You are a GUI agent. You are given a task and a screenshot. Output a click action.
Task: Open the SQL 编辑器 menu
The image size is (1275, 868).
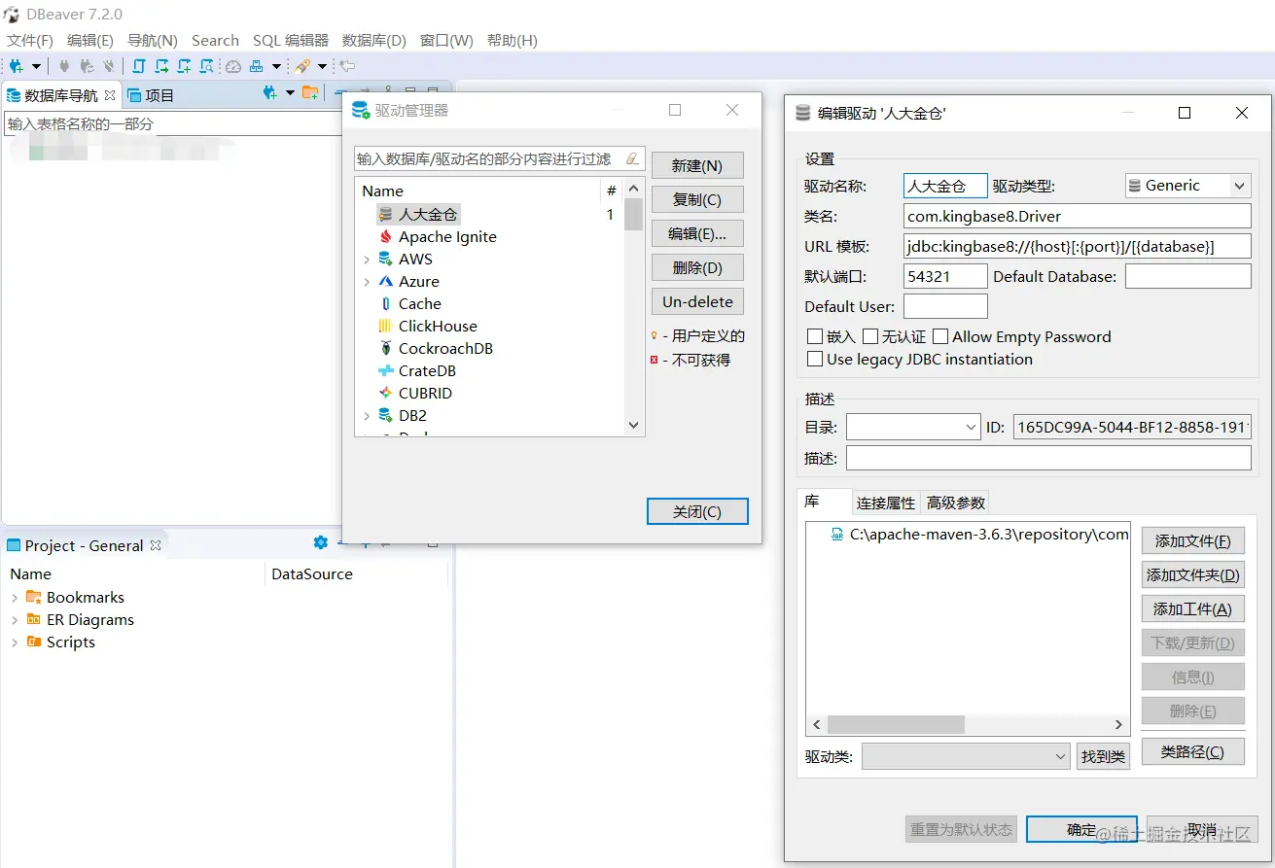click(x=291, y=40)
